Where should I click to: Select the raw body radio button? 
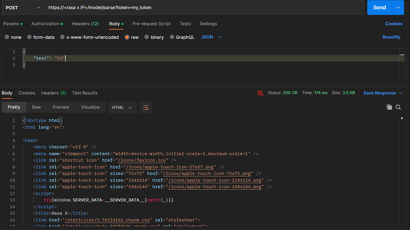(127, 37)
